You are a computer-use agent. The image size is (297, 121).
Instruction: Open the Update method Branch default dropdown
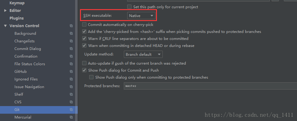(x=143, y=55)
